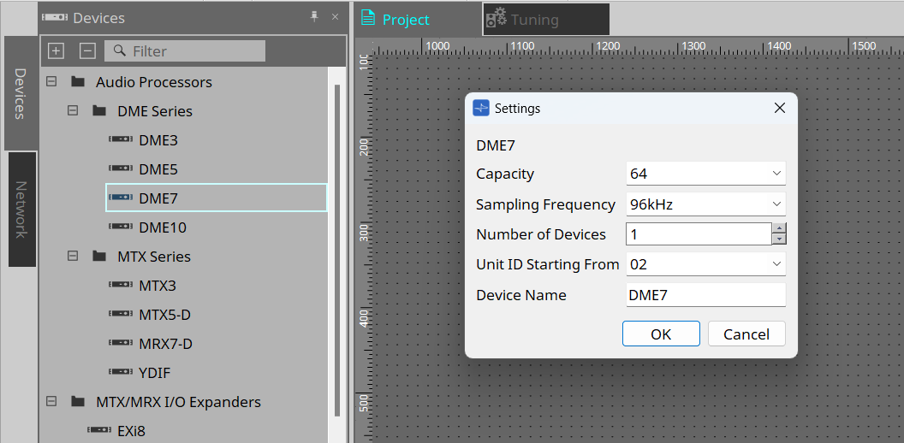This screenshot has width=904, height=443.
Task: Click the DME7 device icon
Action: pyautogui.click(x=121, y=198)
